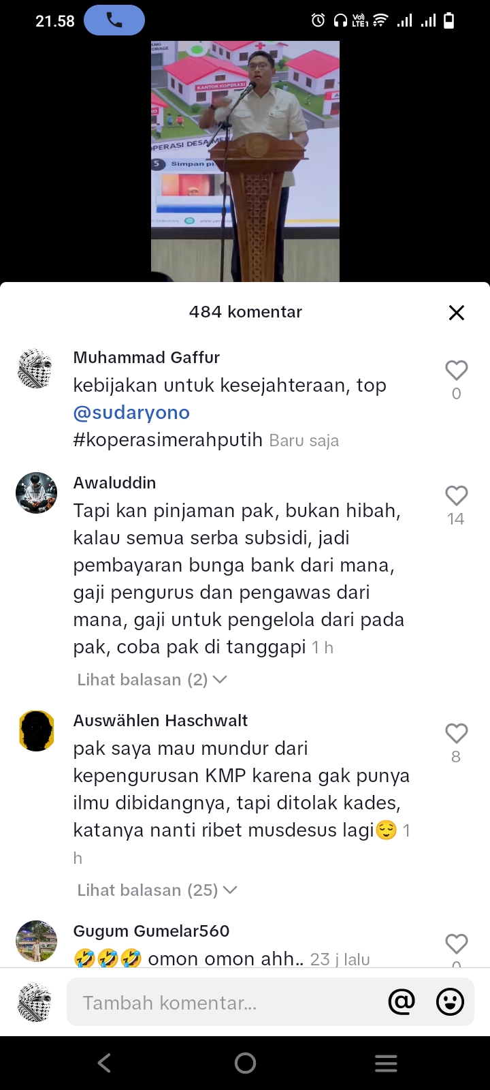Expand 'Lihat balasan (25)' replies
The height and width of the screenshot is (1090, 490).
[x=157, y=890]
